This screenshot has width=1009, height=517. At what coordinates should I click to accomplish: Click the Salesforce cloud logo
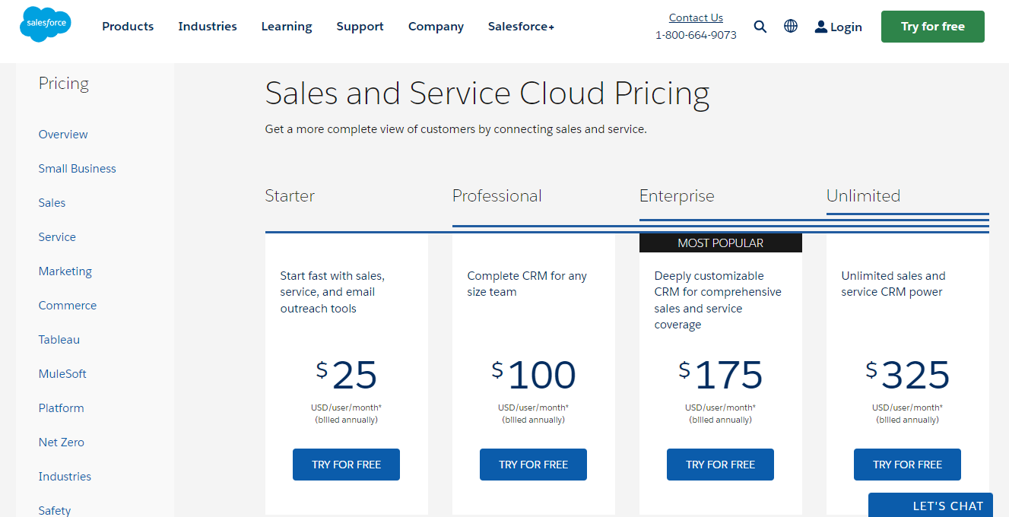(x=46, y=24)
